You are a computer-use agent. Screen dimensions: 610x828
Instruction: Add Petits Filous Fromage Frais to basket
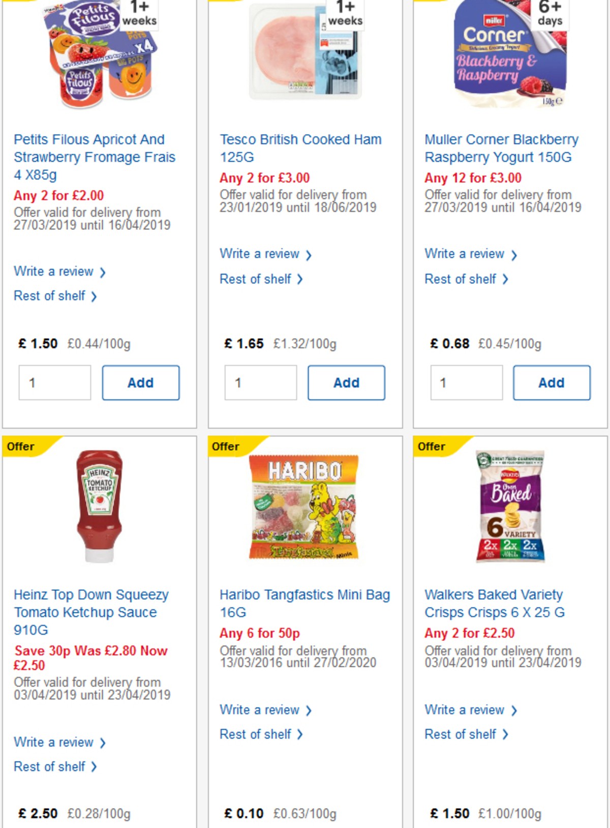point(141,382)
